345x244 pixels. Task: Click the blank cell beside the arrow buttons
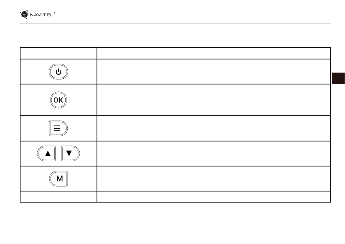click(214, 154)
